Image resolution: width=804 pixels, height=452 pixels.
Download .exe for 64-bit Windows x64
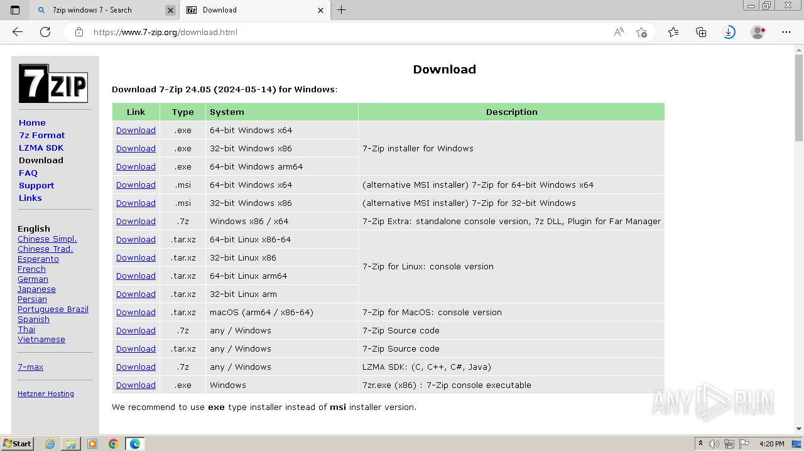pos(136,130)
